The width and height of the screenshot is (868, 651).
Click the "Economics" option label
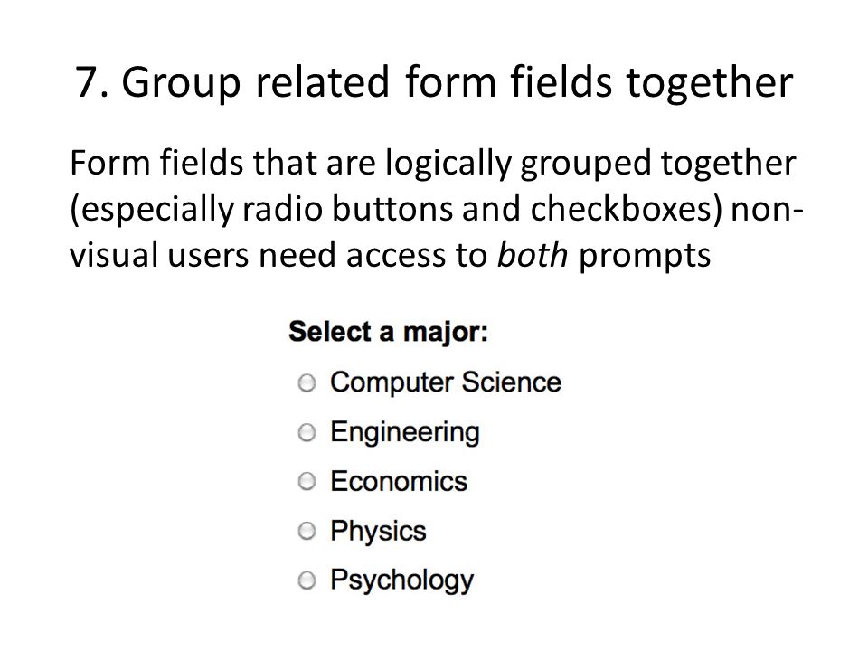point(399,481)
